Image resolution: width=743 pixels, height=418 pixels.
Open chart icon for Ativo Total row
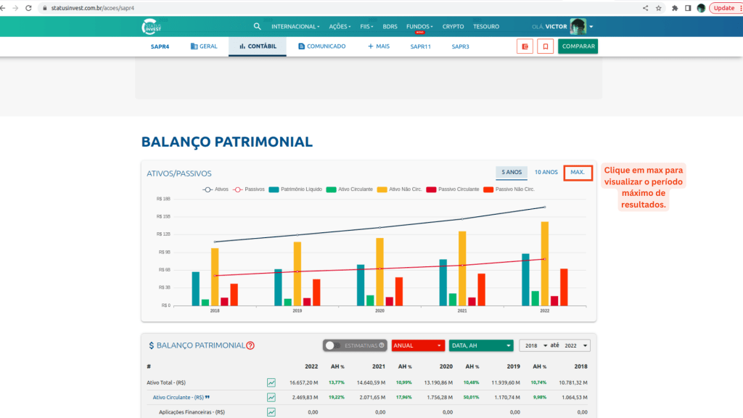[271, 382]
